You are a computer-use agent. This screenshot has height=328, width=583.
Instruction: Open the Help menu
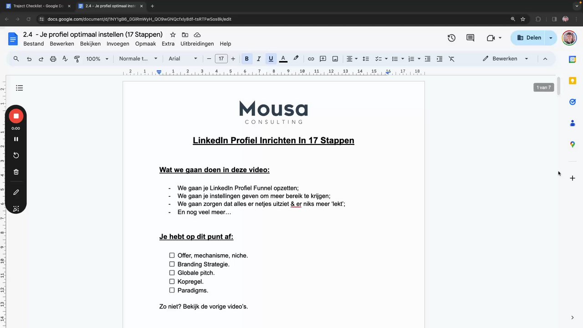tap(225, 44)
